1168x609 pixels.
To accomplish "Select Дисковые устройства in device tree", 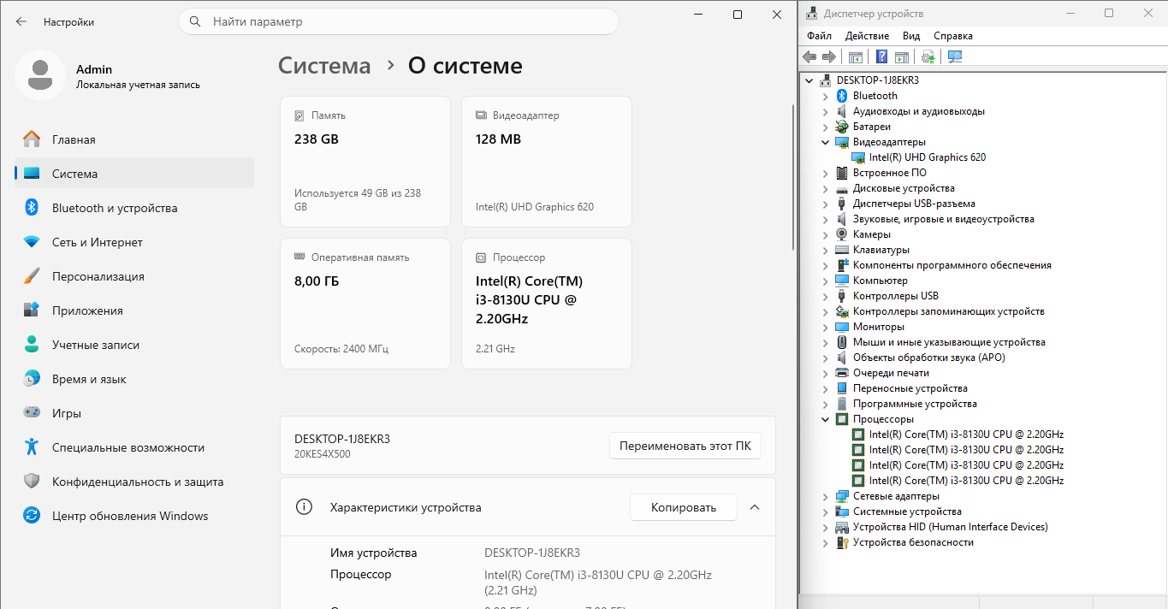I will (904, 188).
